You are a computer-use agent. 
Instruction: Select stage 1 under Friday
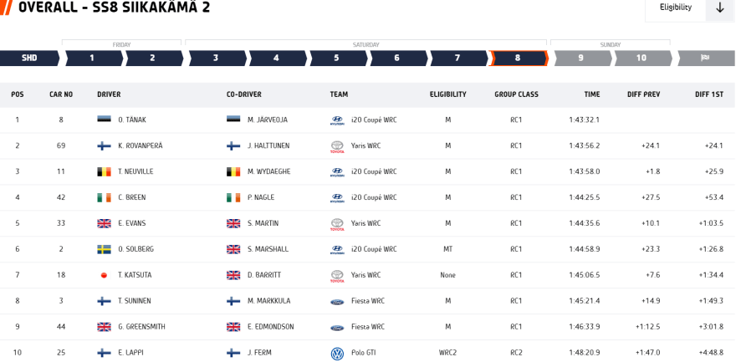tap(92, 58)
